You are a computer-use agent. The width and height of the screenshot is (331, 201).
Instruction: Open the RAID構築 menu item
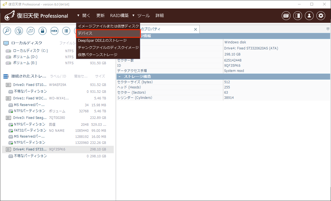[119, 16]
